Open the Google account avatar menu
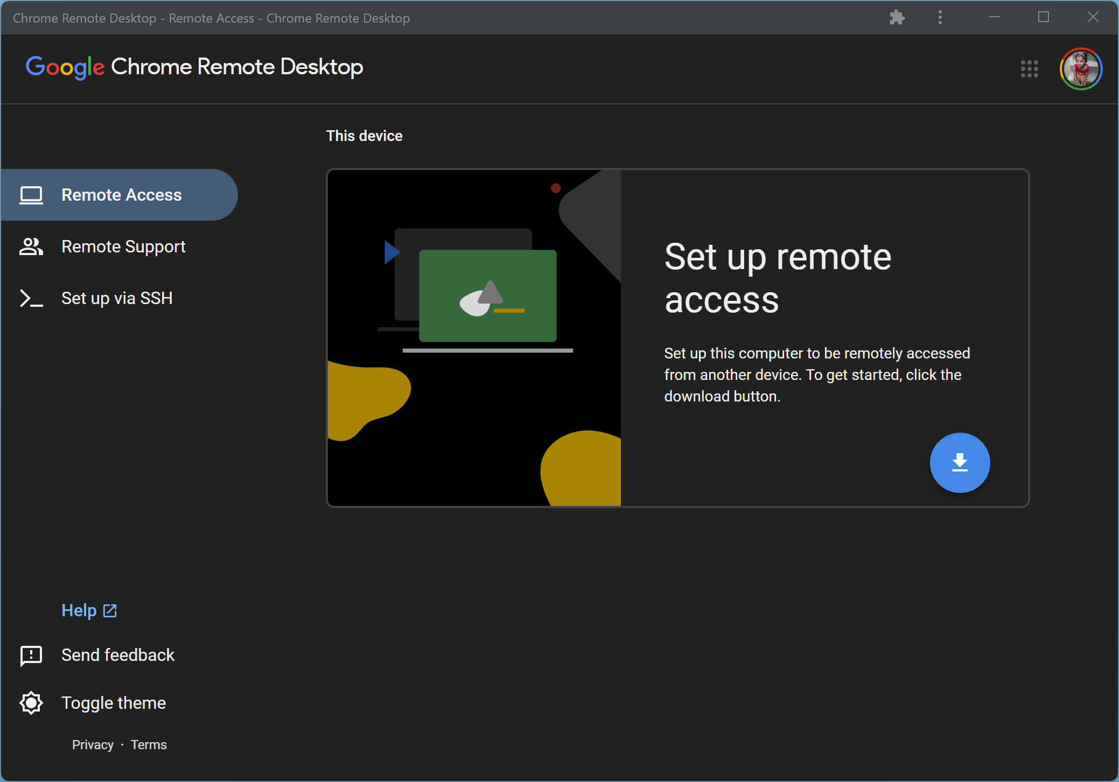 click(x=1080, y=69)
